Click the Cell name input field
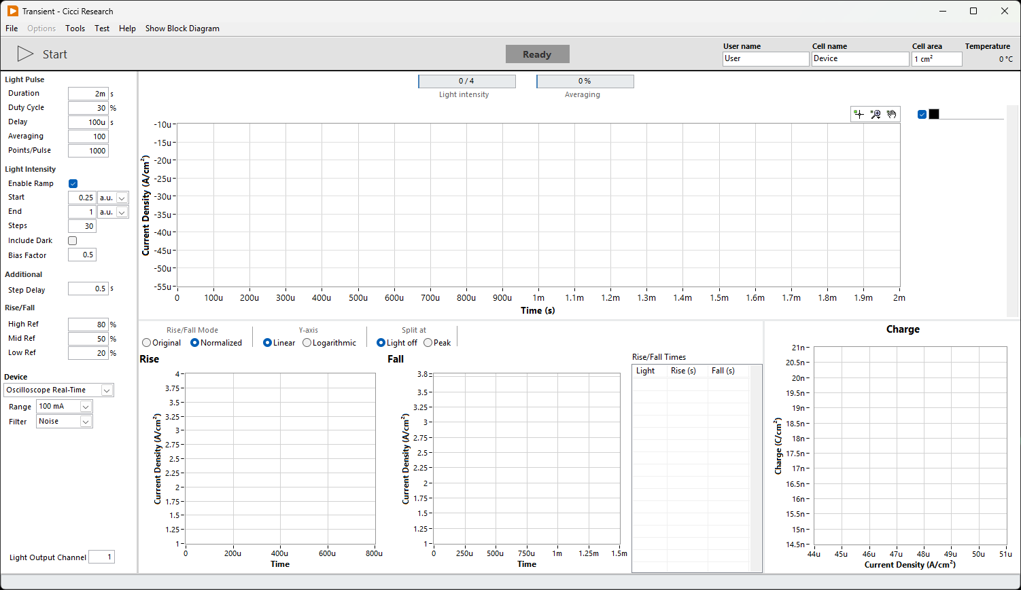This screenshot has height=590, width=1021. (x=860, y=59)
